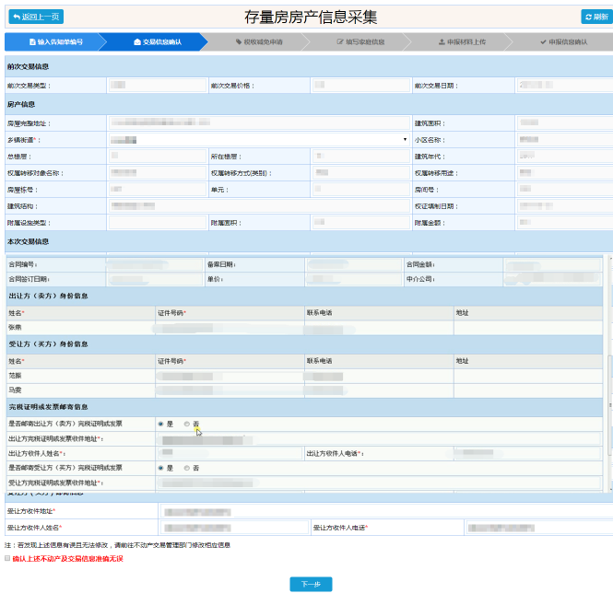Select 是 for mailing seller's tax certificate
The image size is (613, 605).
(160, 424)
